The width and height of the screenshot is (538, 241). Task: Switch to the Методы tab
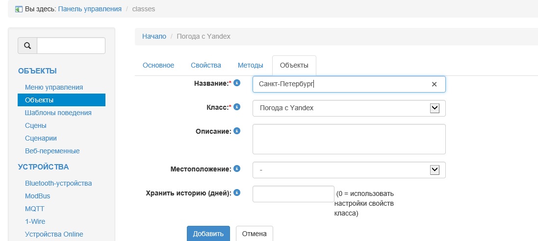tap(251, 65)
